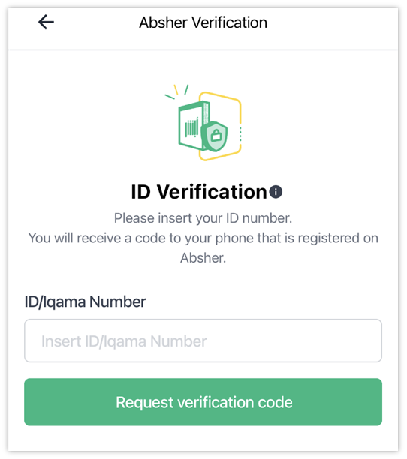Tap the shield lock icon in illustration
Image resolution: width=407 pixels, height=459 pixels.
(215, 136)
